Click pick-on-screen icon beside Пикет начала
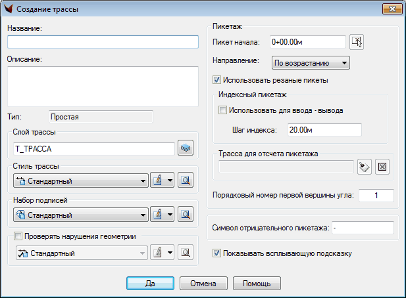This screenshot has width=406, height=298. coord(357,42)
